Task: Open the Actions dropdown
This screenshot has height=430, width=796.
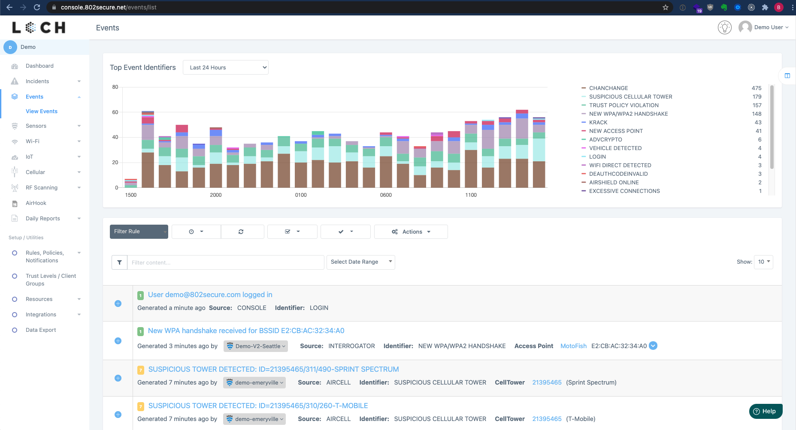Action: pos(411,232)
